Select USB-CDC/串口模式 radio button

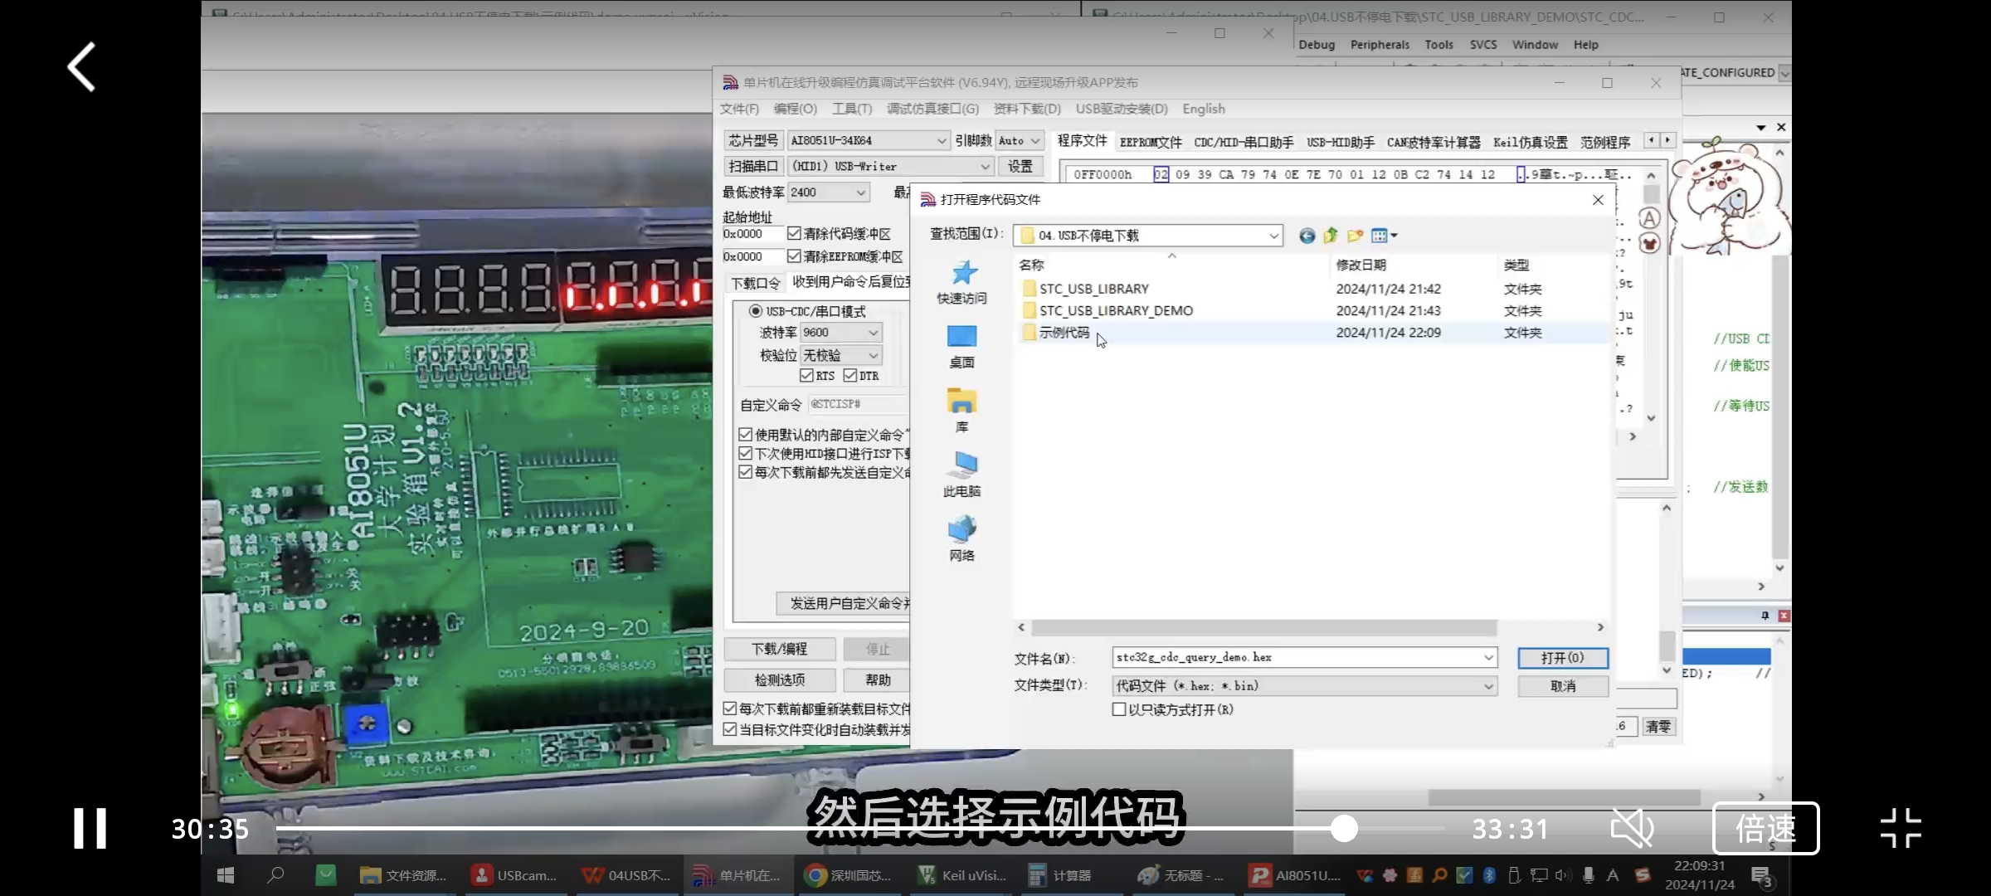pyautogui.click(x=756, y=311)
